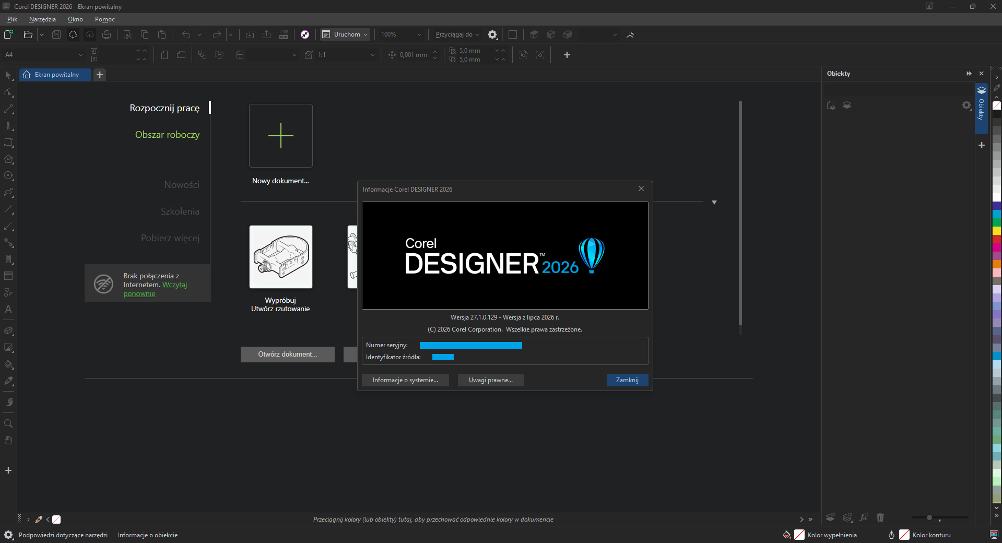Screen dimensions: 1002x543
Task: Click the welcome screen vertical scrollbar
Action: pyautogui.click(x=740, y=213)
